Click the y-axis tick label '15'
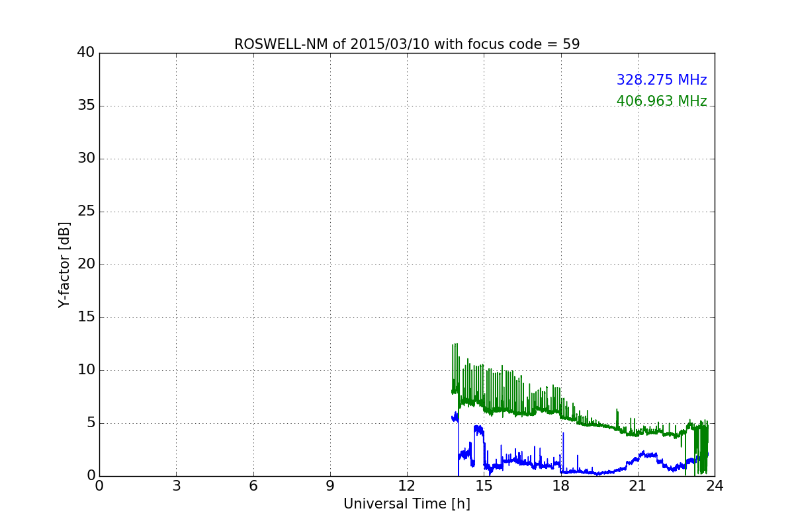This screenshot has height=529, width=794. 86,317
